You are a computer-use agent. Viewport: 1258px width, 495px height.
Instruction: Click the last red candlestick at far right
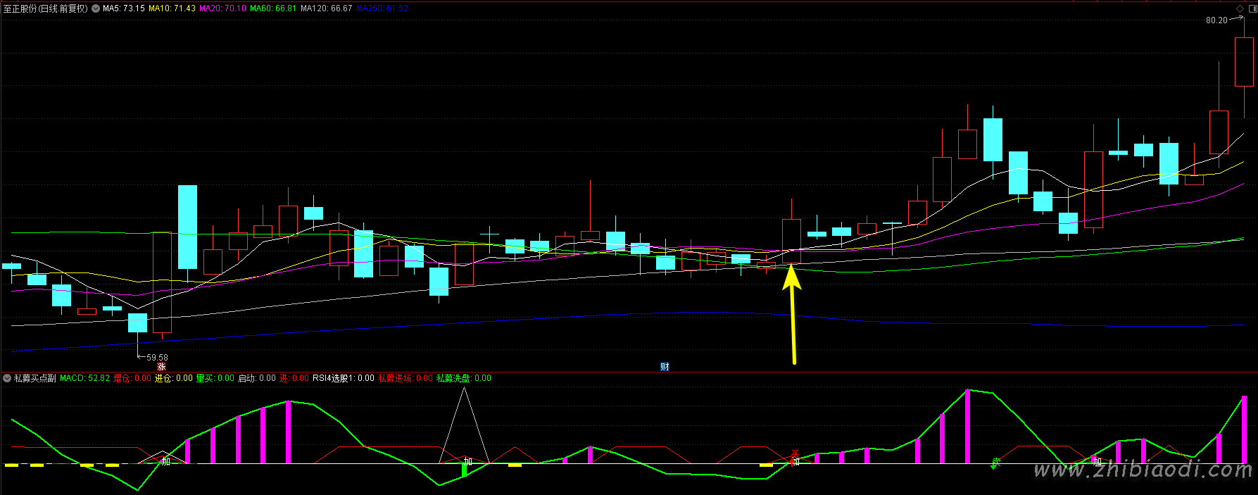[x=1244, y=62]
